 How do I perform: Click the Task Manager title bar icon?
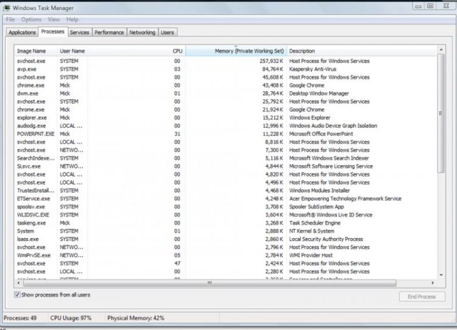click(x=7, y=8)
